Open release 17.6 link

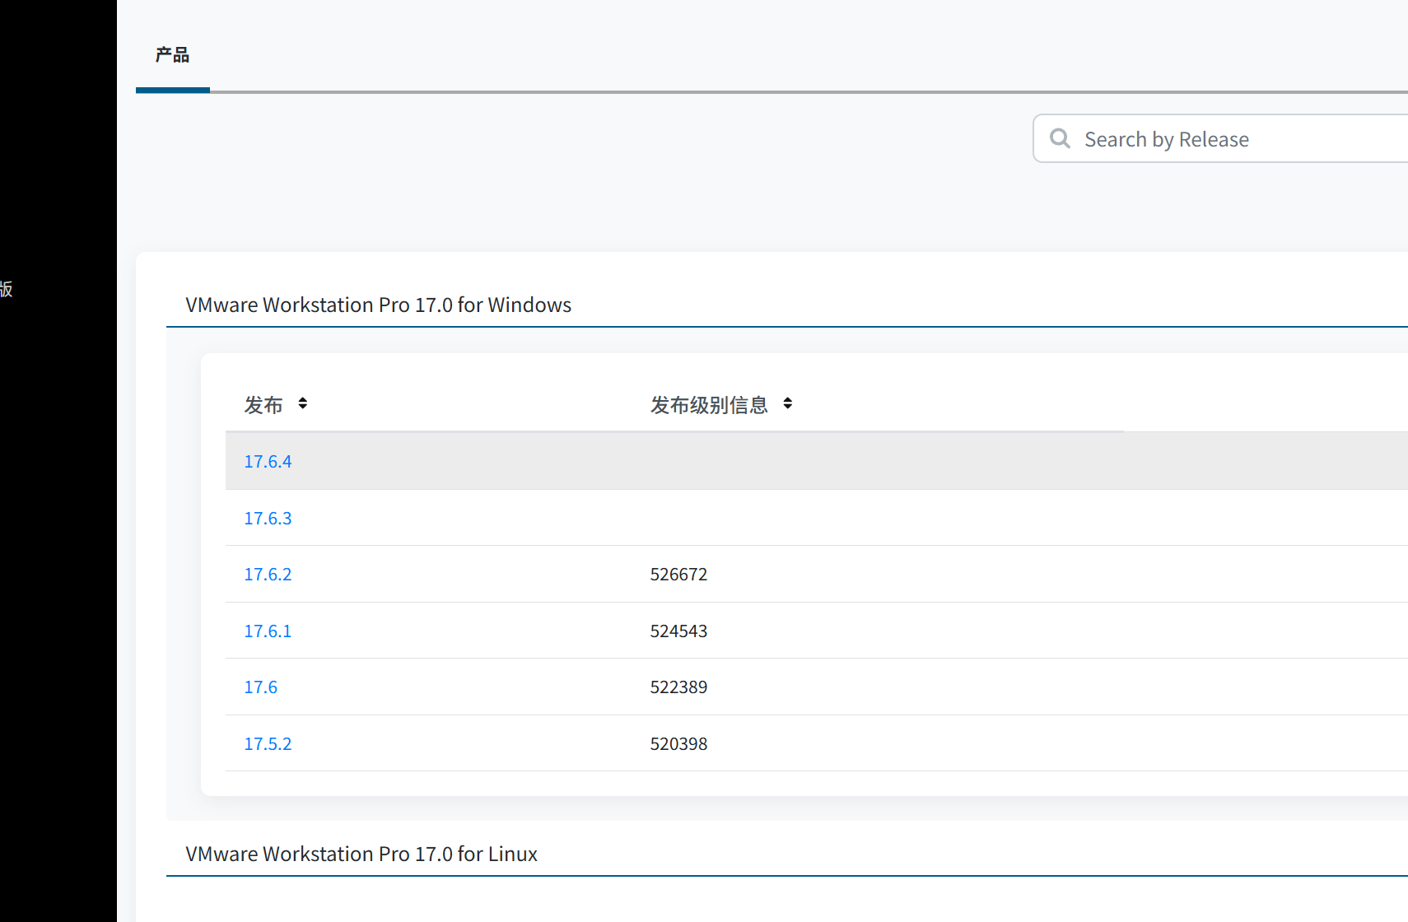[x=260, y=687]
